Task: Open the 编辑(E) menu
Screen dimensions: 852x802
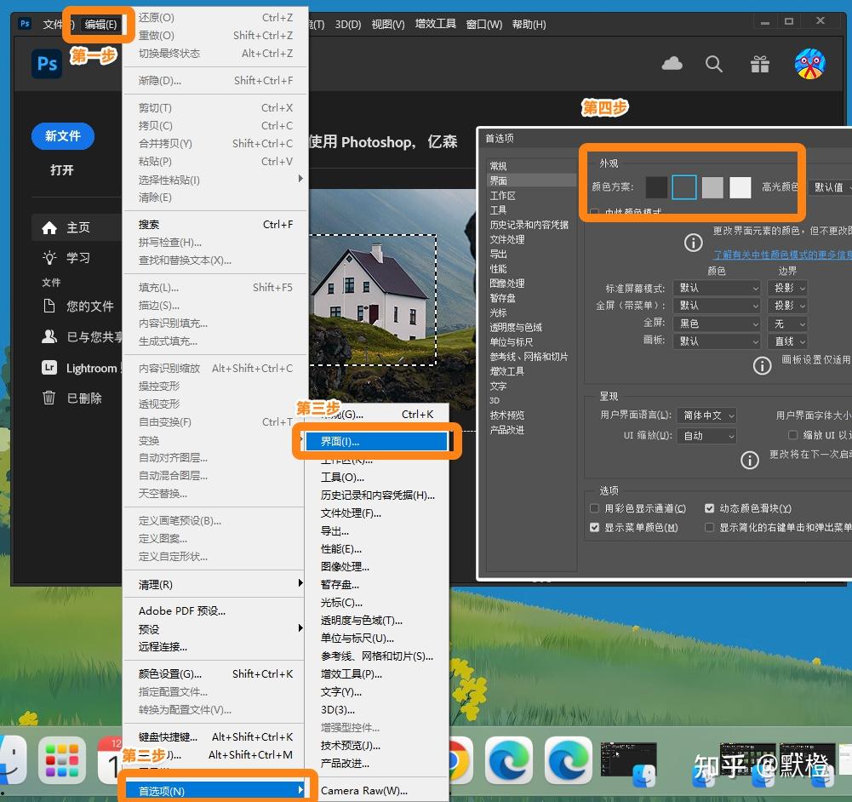Action: pyautogui.click(x=100, y=25)
